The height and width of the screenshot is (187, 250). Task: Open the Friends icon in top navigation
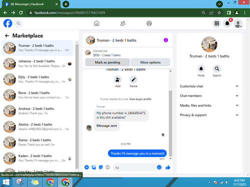123,23
